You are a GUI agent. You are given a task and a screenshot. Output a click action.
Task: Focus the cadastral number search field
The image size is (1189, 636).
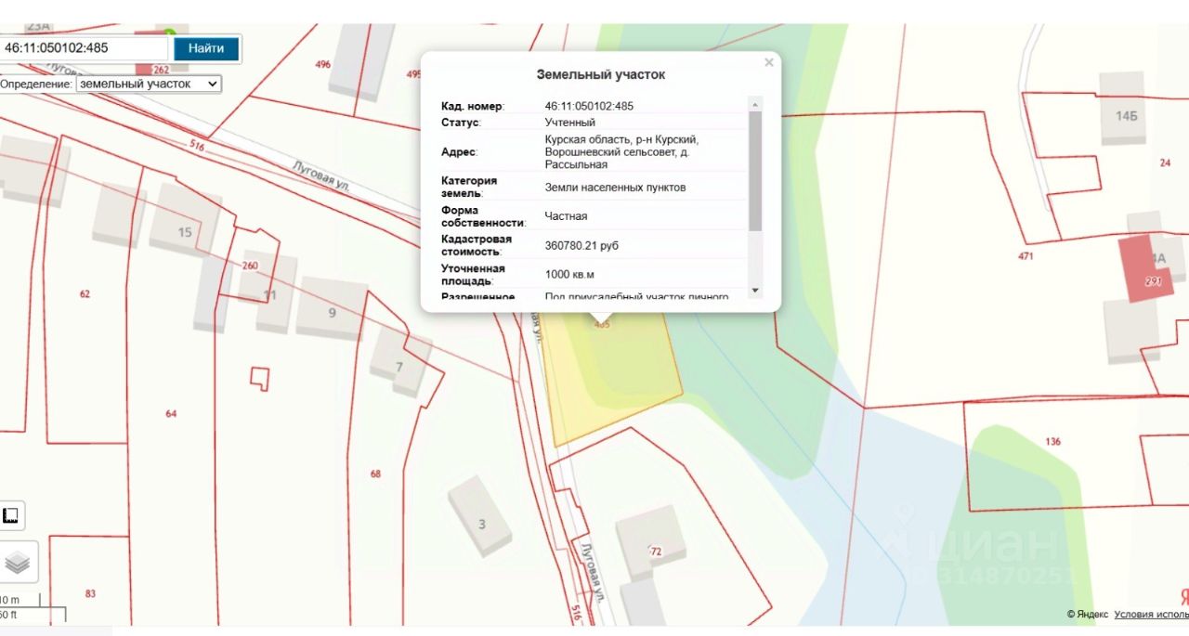click(84, 48)
